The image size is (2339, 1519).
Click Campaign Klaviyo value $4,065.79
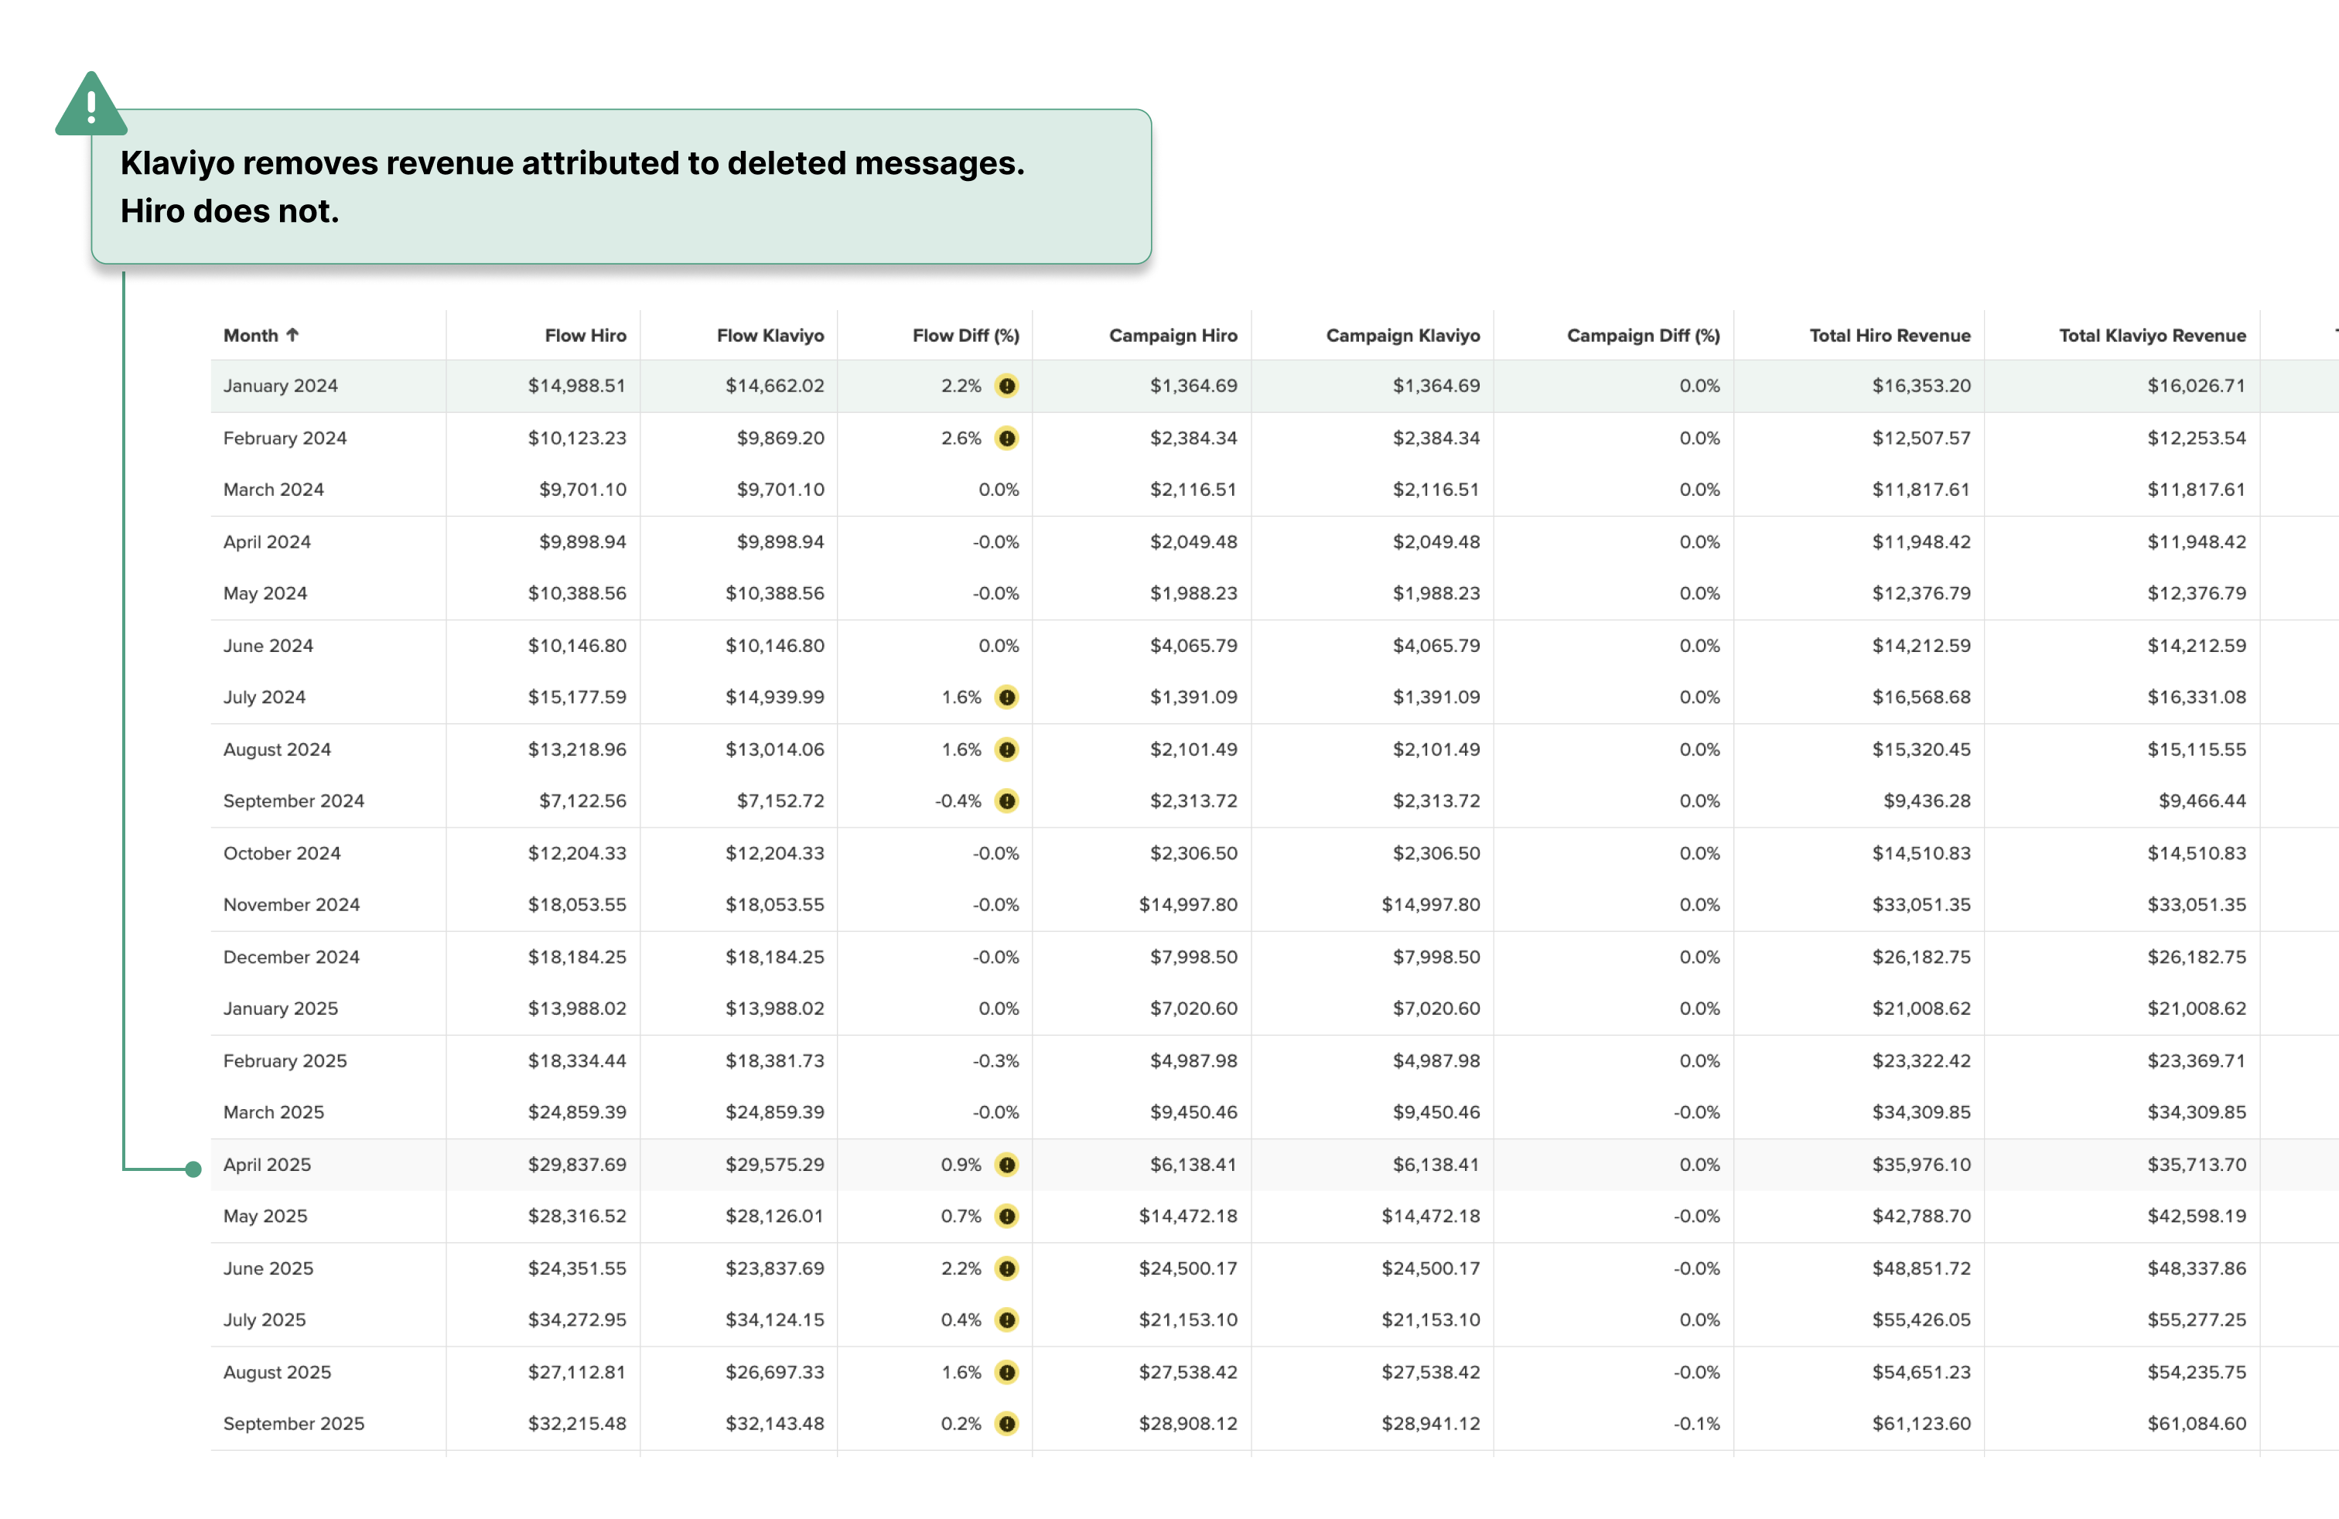click(1436, 646)
